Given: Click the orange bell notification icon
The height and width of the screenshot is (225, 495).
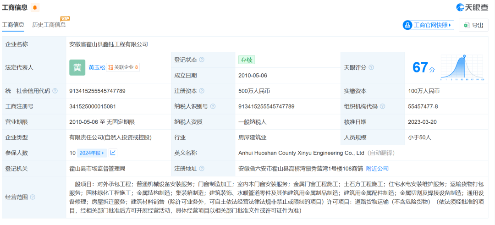Looking at the screenshot, I should (36, 7).
